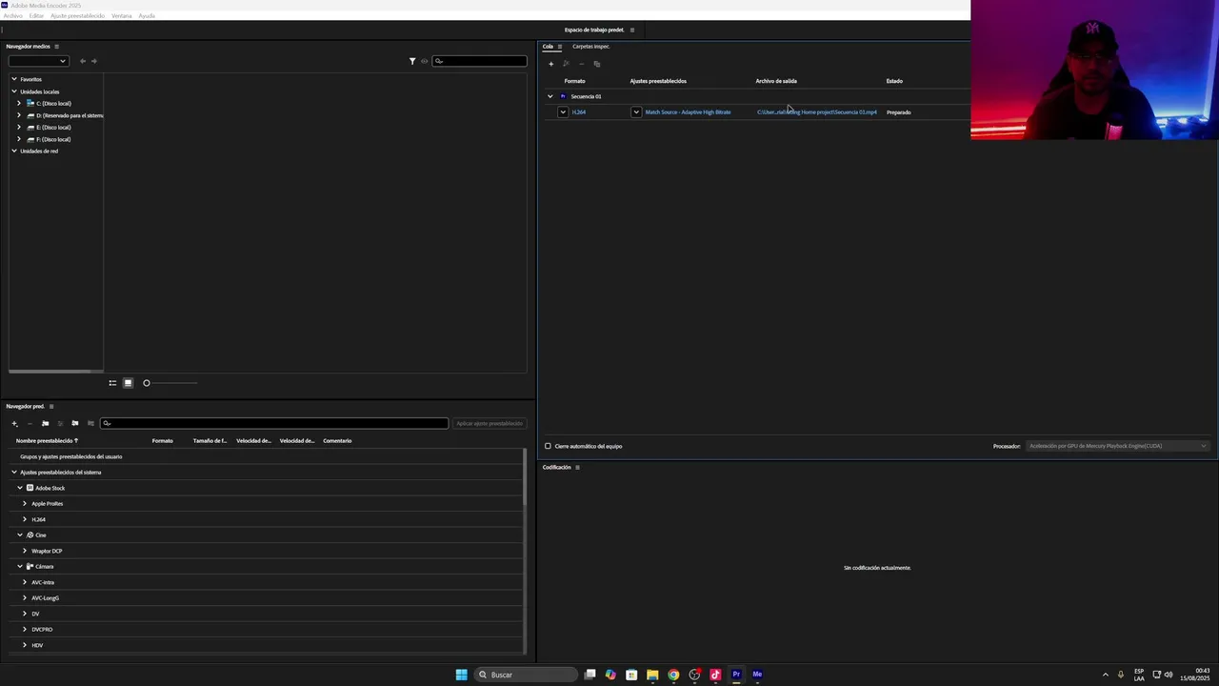Image resolution: width=1219 pixels, height=686 pixels.
Task: Click the preset browser search field
Action: tap(274, 423)
